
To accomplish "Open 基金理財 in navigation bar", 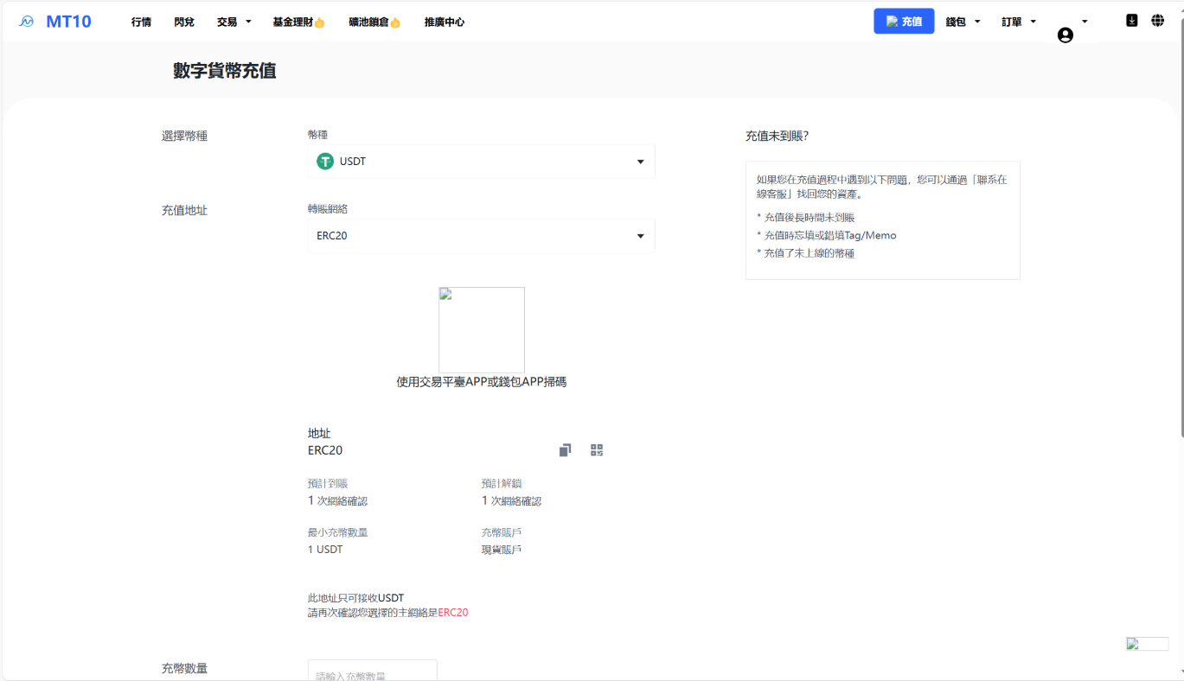I will (x=298, y=22).
